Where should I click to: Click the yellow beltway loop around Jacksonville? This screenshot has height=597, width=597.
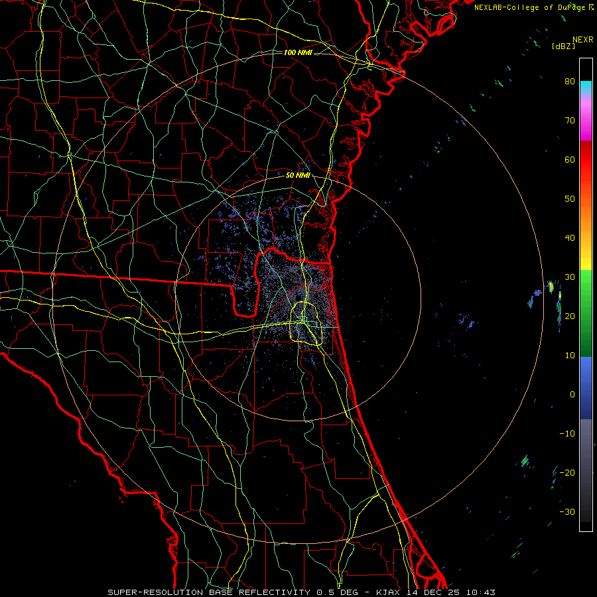(306, 323)
